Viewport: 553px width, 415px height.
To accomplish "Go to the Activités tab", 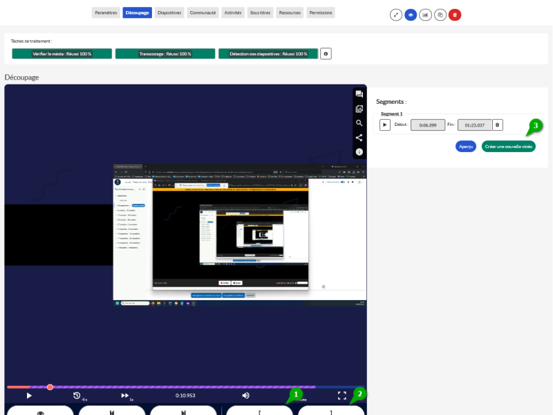I will point(233,12).
